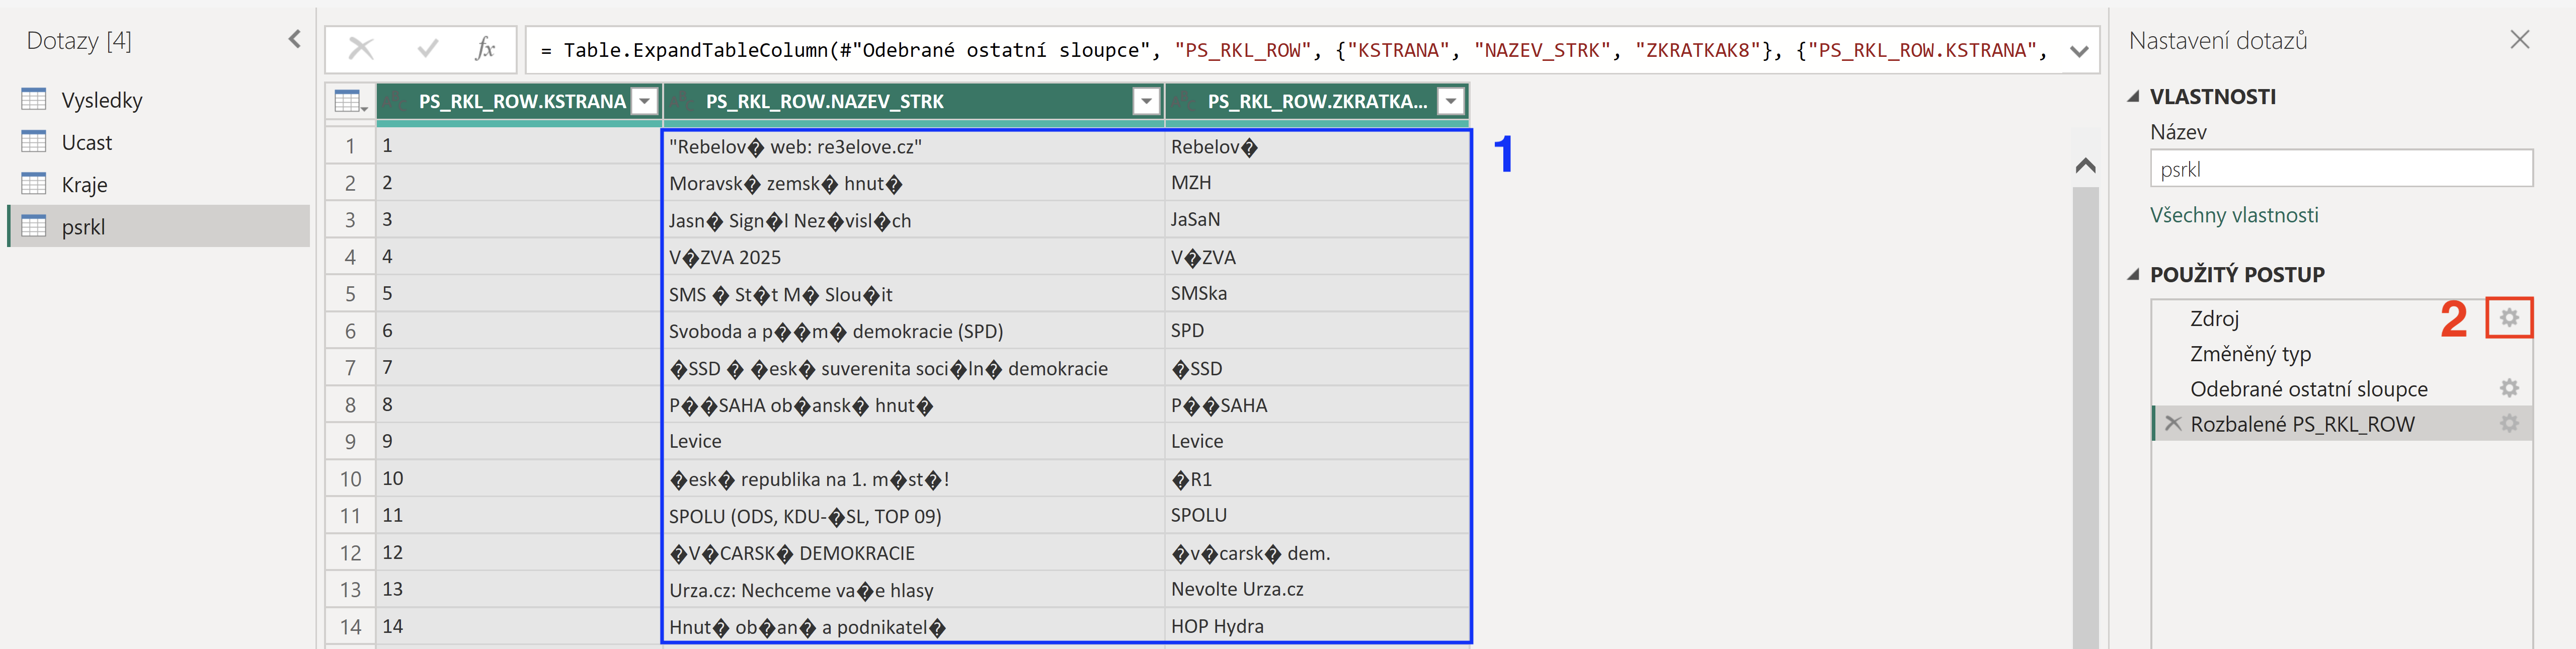Open the Všechny vlastnosti link

pos(2234,215)
